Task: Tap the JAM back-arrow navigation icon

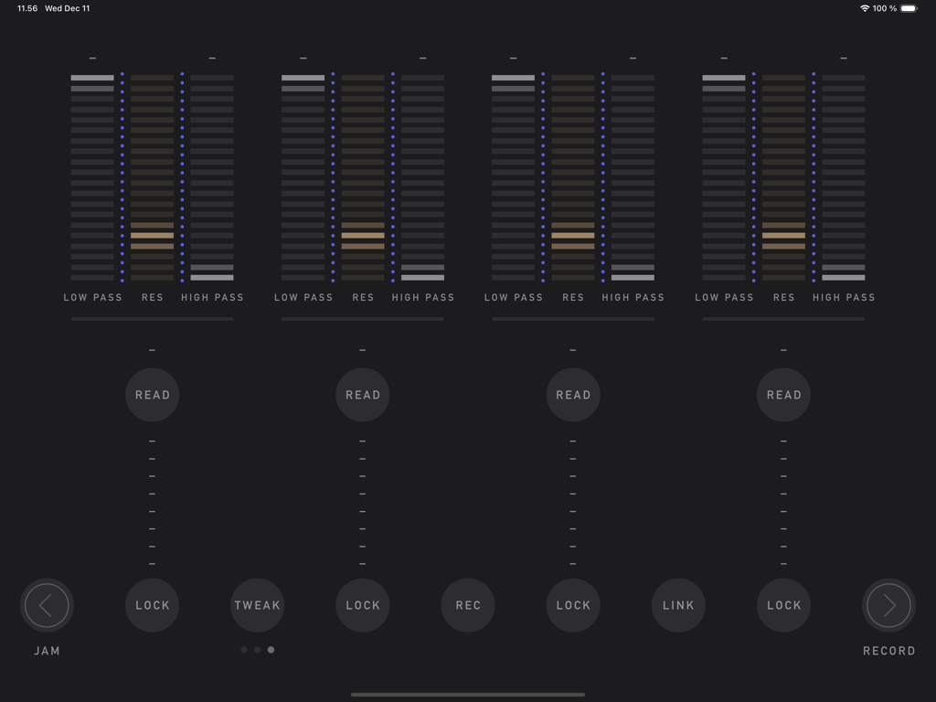Action: (x=47, y=605)
